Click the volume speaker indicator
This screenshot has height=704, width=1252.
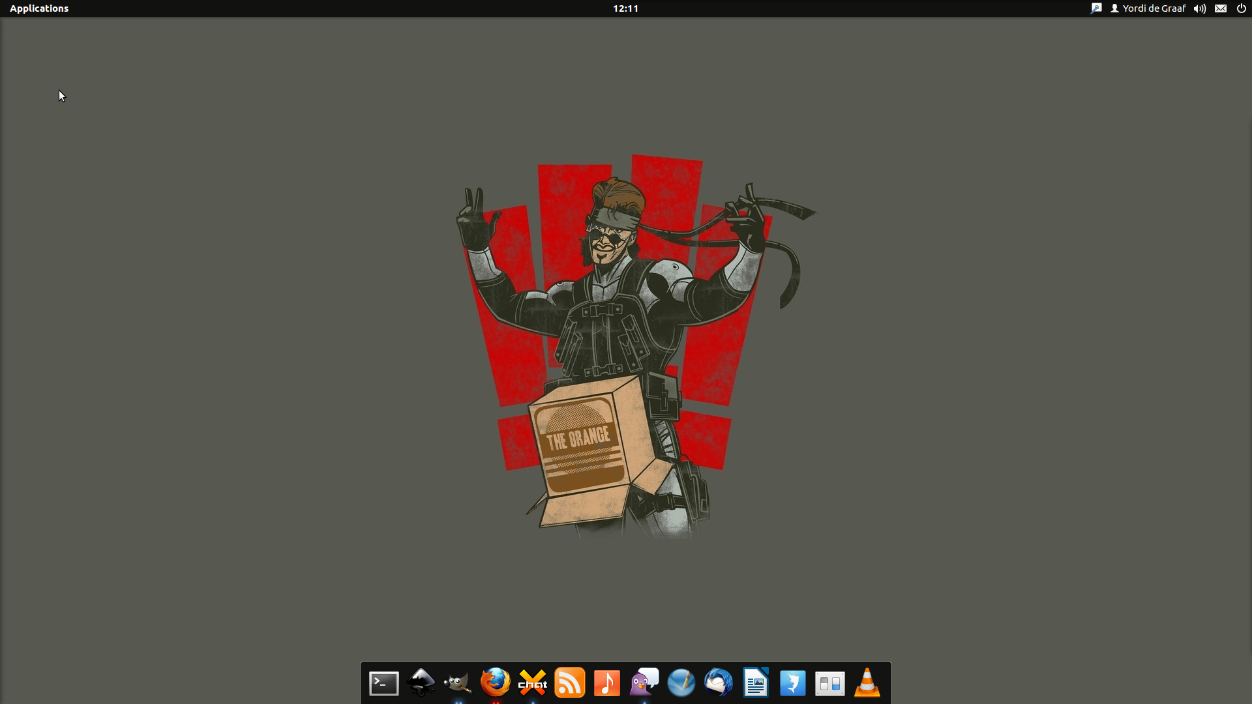pyautogui.click(x=1200, y=8)
